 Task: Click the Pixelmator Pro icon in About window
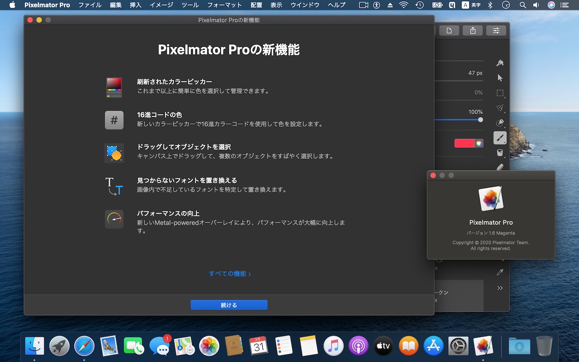[x=491, y=199]
